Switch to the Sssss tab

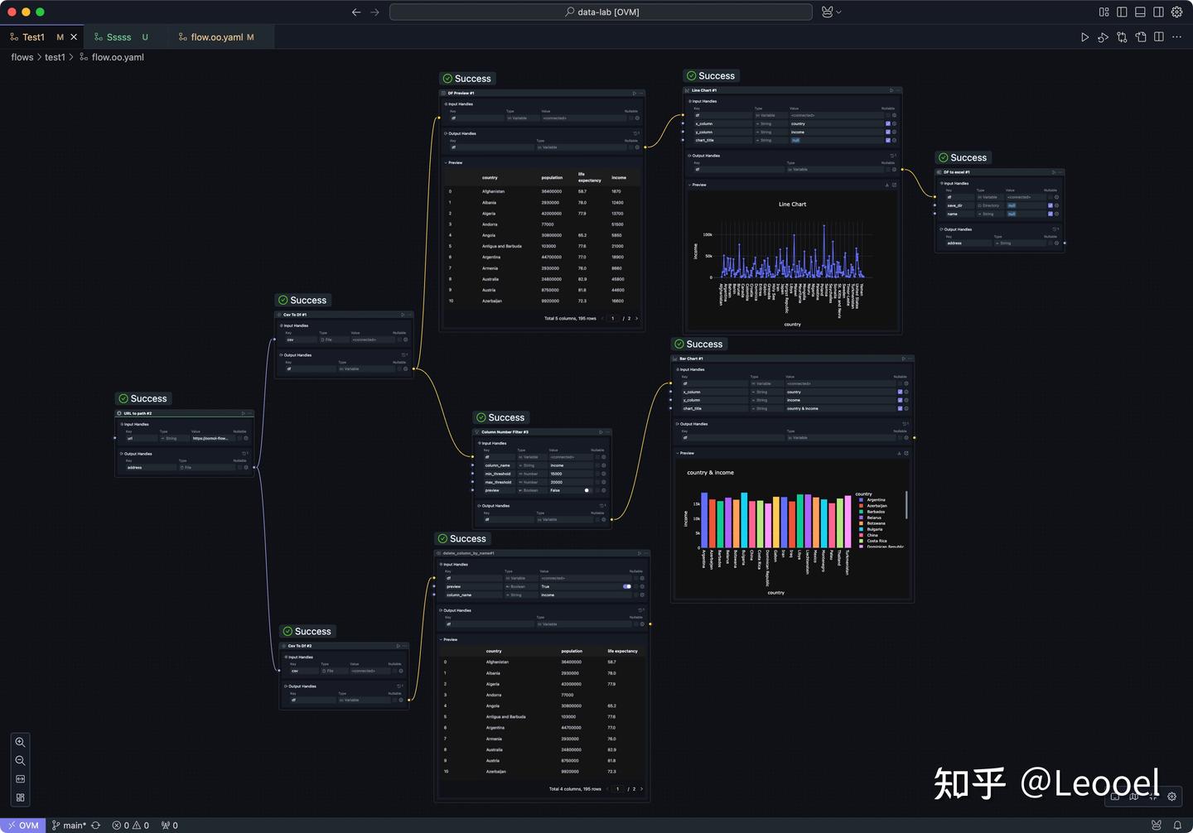(x=120, y=36)
